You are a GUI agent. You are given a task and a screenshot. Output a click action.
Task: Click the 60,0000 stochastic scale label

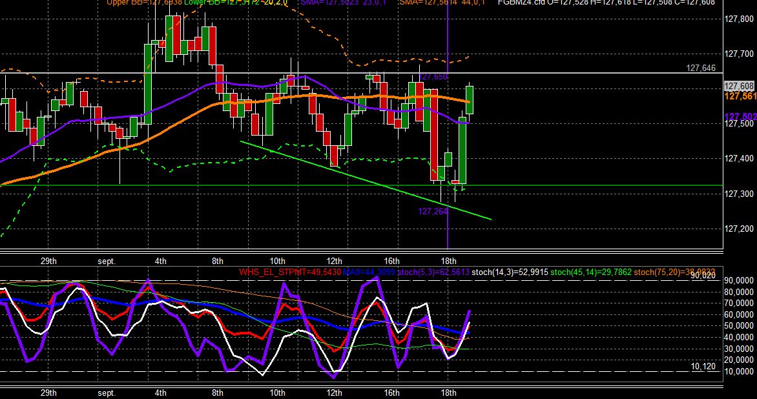[x=740, y=314]
